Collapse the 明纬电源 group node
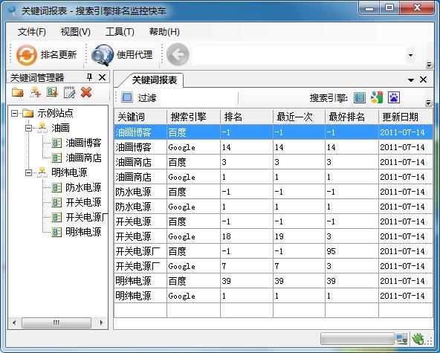 28,172
